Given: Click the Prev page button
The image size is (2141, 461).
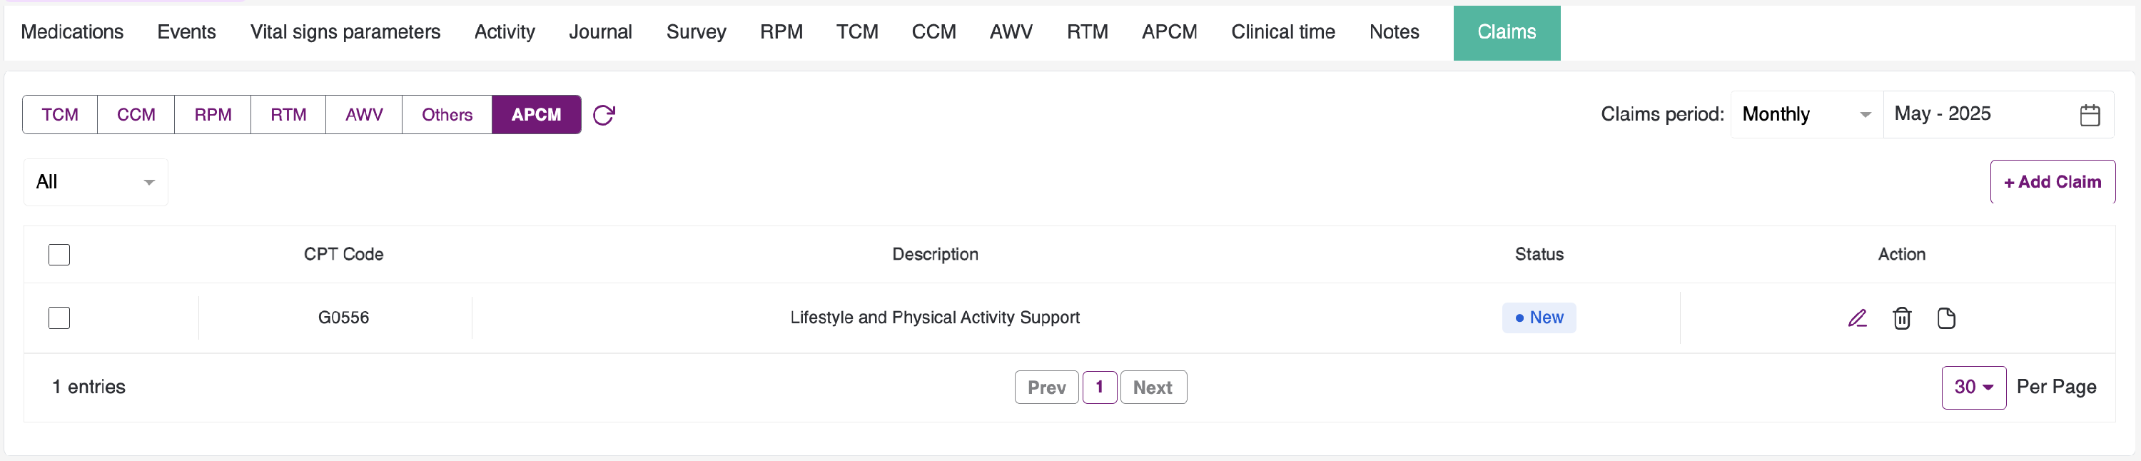Looking at the screenshot, I should click(1046, 387).
